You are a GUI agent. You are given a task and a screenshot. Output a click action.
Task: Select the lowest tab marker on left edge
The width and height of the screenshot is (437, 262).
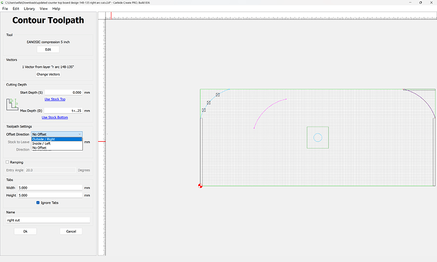(x=203, y=110)
